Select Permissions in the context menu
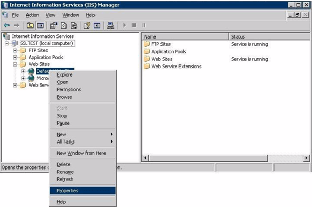This screenshot has width=312, height=207. click(x=82, y=90)
